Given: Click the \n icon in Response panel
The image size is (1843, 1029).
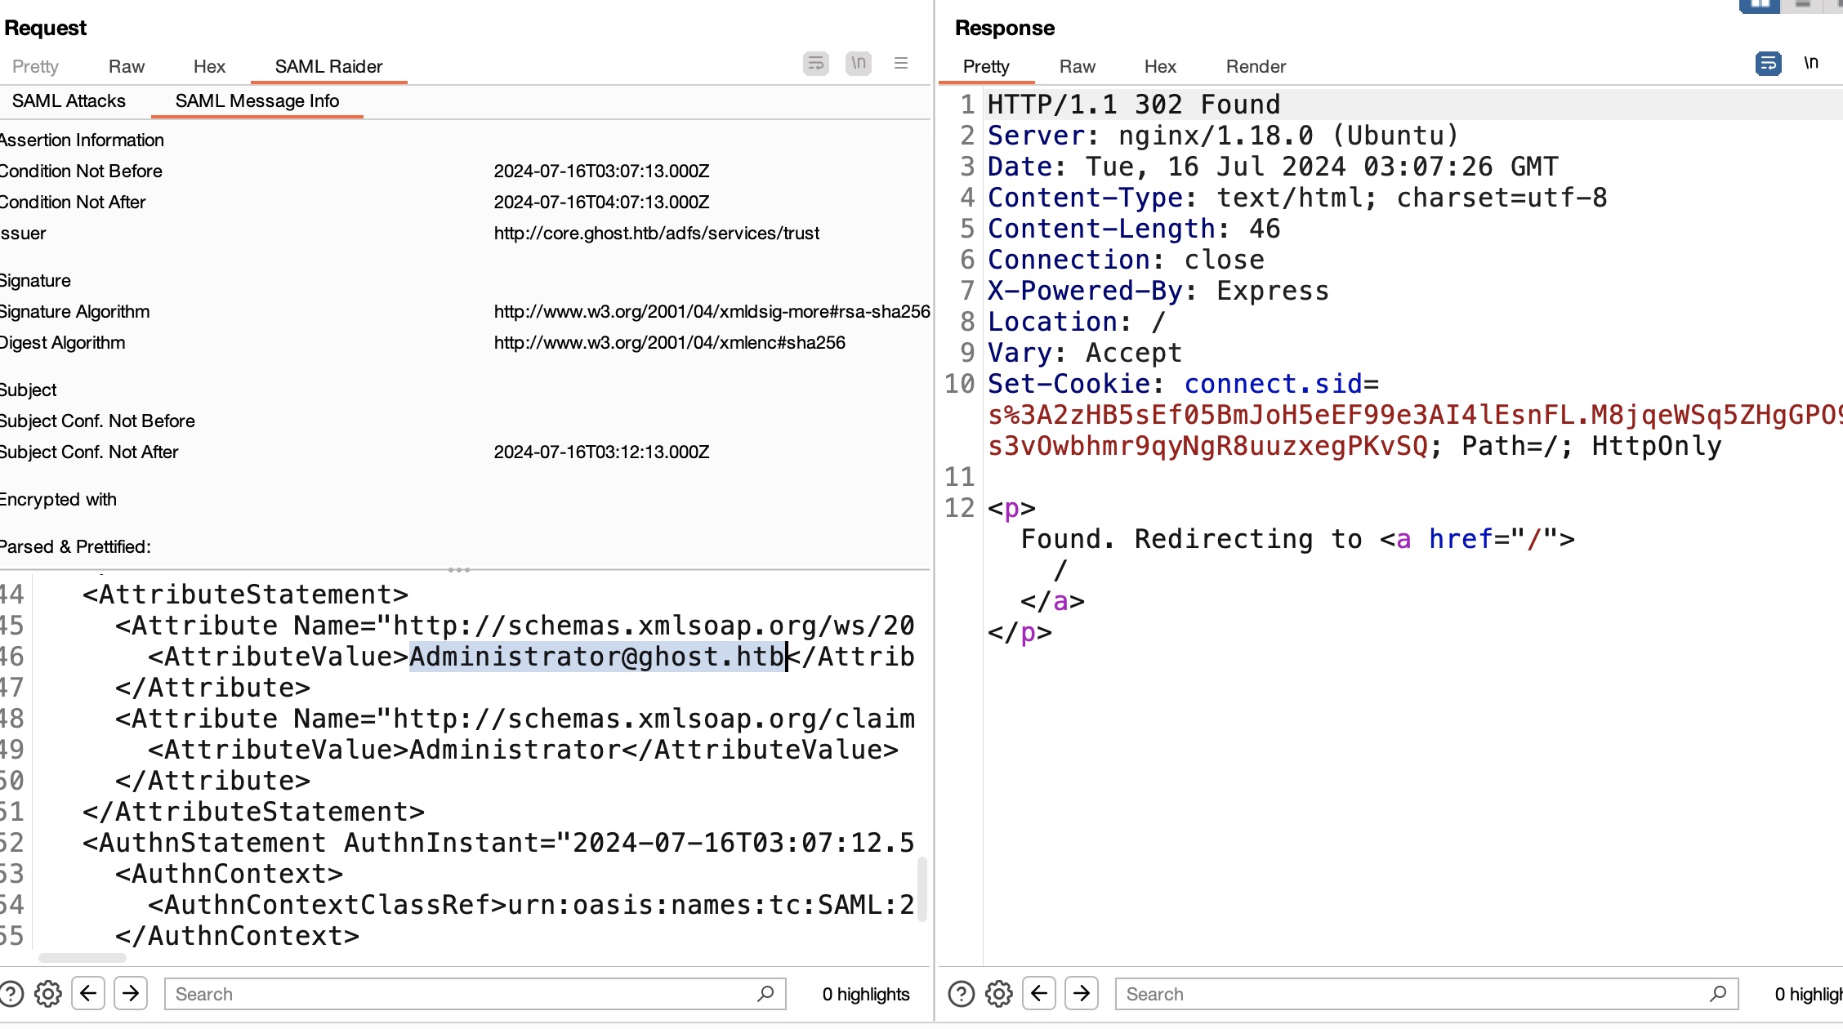Looking at the screenshot, I should pos(1811,64).
